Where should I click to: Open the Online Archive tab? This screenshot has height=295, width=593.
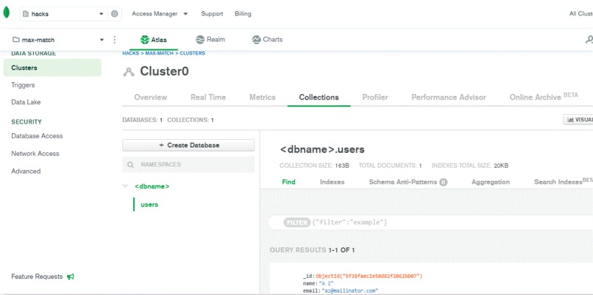(544, 97)
